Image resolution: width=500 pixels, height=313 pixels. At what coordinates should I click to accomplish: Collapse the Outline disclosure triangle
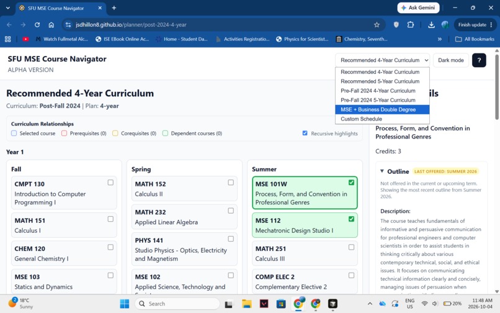pos(382,171)
